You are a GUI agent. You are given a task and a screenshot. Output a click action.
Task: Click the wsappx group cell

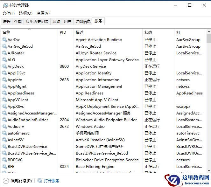(x=183, y=107)
